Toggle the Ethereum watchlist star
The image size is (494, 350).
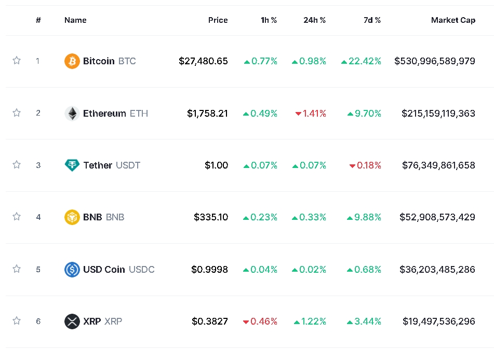pyautogui.click(x=17, y=113)
